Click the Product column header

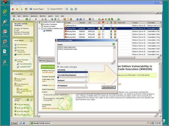pyautogui.click(x=139, y=23)
